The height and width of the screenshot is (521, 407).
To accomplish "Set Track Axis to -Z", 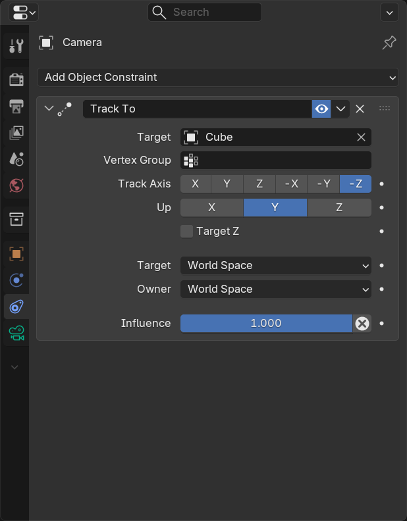I will point(356,184).
